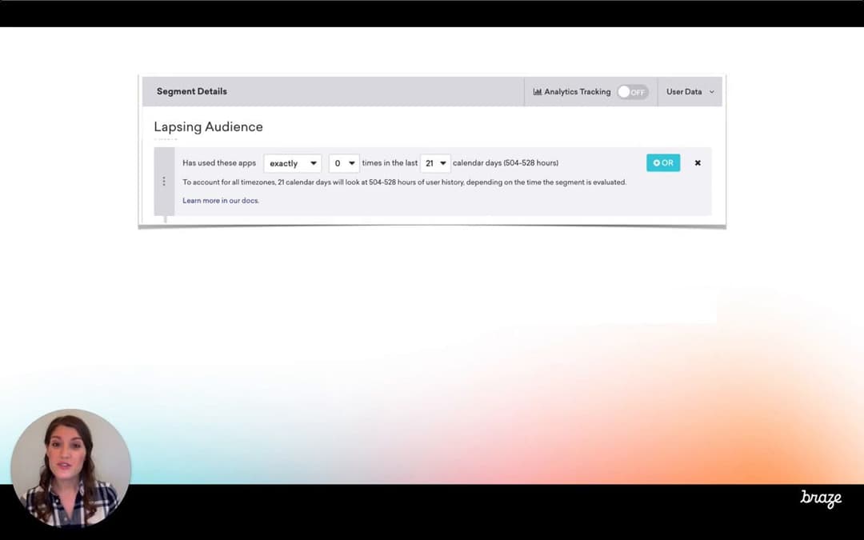
Task: Click the timezone explanation note
Action: pyautogui.click(x=404, y=182)
